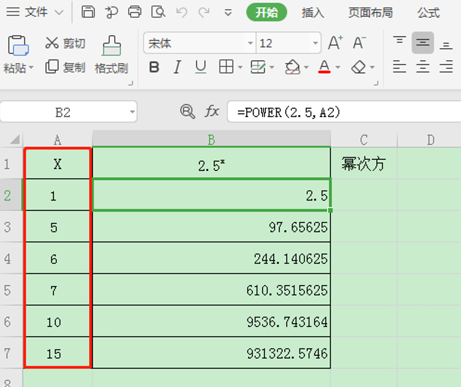Image resolution: width=461 pixels, height=387 pixels.
Task: Click cell containing 9536.743164
Action: [211, 321]
